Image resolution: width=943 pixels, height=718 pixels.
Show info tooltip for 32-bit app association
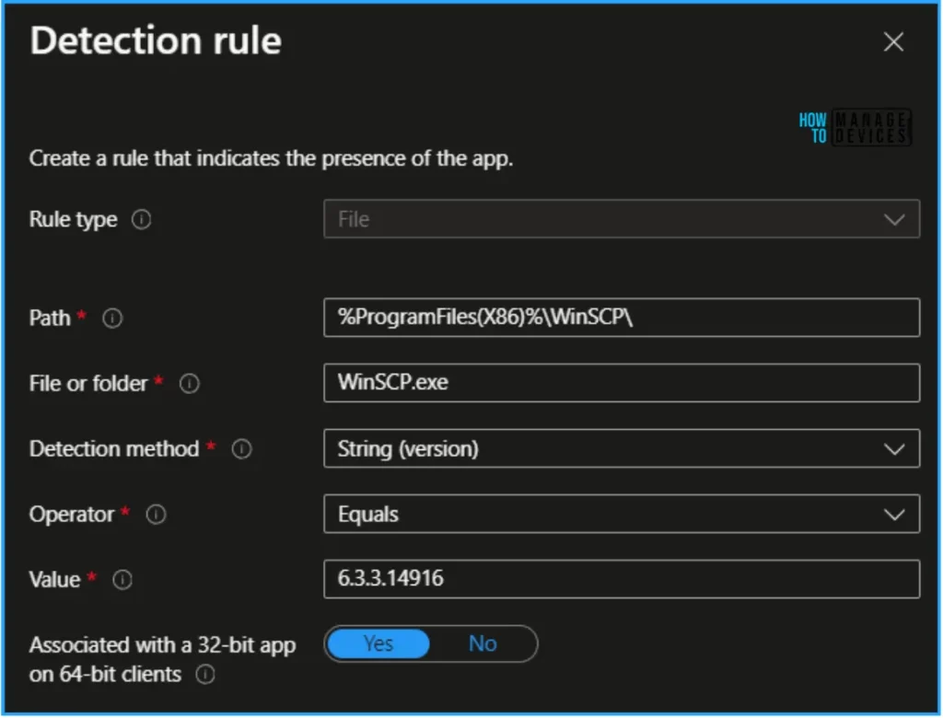(205, 675)
